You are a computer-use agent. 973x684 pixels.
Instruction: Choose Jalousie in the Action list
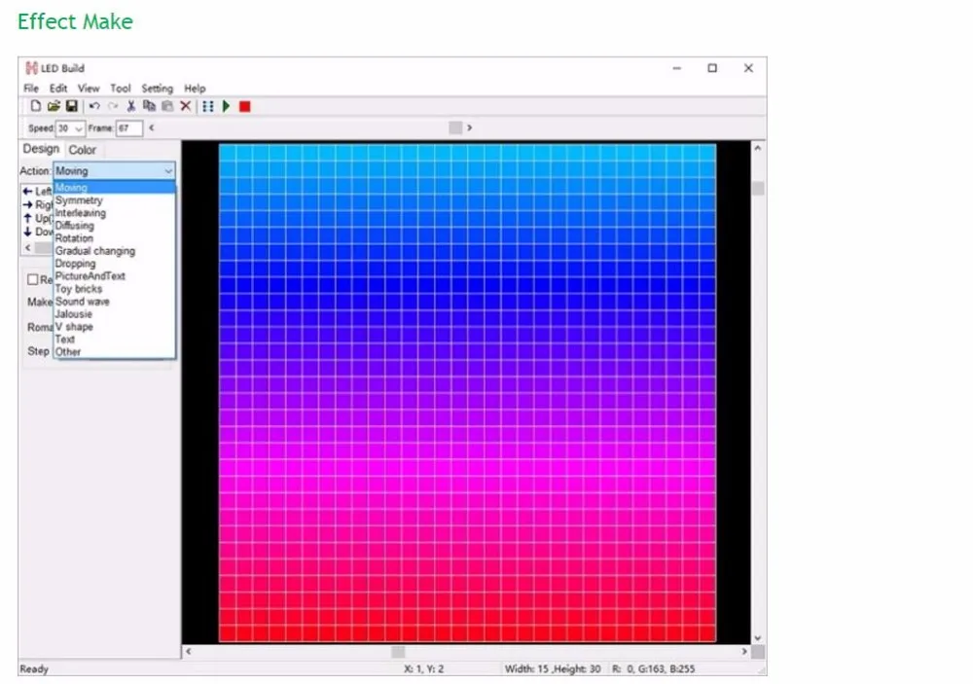coord(114,313)
